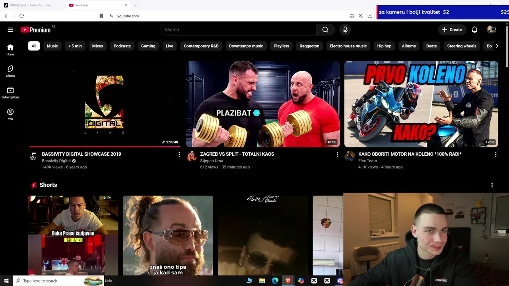Viewport: 509px width, 286px height.
Task: Open a new browser tab
Action: [136, 5]
